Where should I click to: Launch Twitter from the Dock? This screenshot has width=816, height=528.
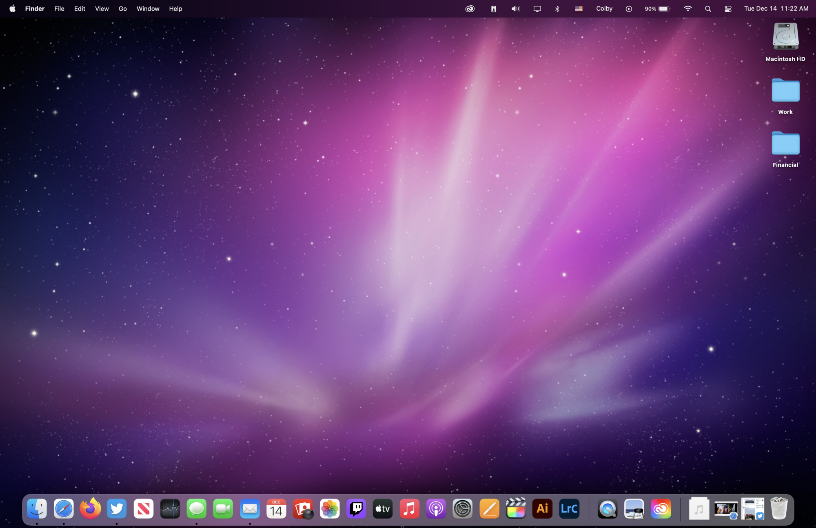(117, 509)
